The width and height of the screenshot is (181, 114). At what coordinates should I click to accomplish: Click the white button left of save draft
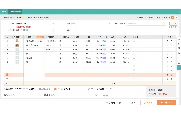pos(133,103)
